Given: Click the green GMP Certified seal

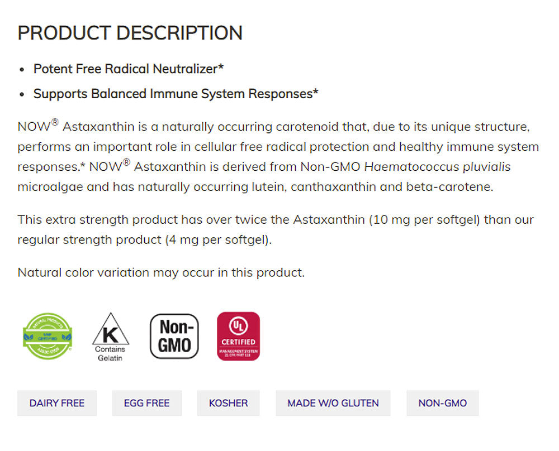Looking at the screenshot, I should 47,335.
